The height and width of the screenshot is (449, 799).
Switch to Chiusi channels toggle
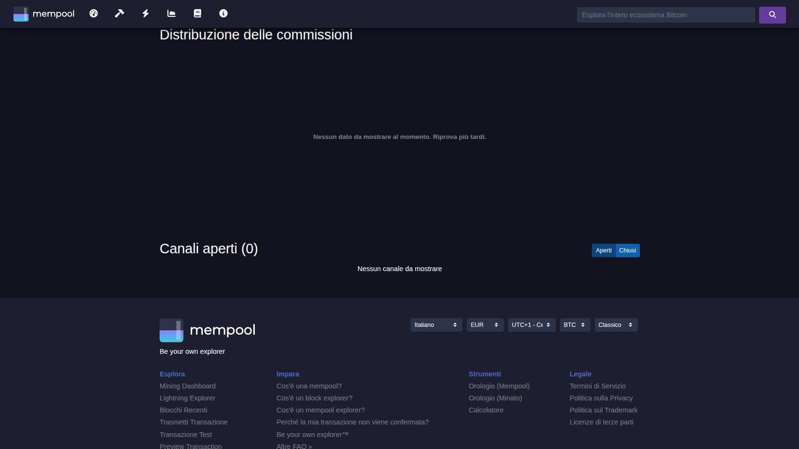pyautogui.click(x=627, y=250)
